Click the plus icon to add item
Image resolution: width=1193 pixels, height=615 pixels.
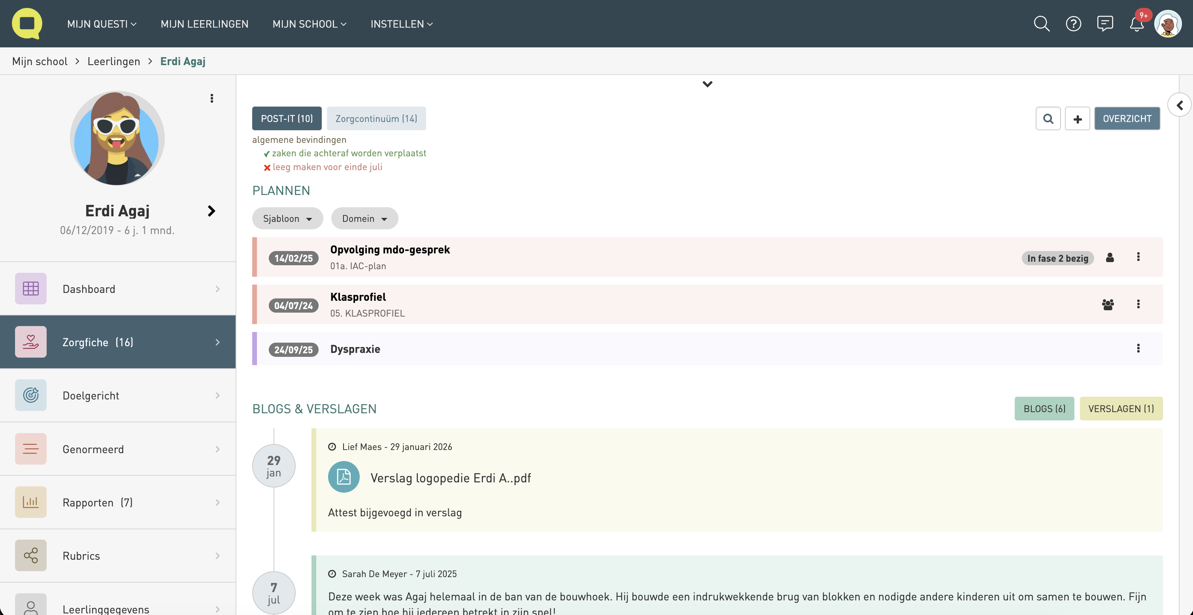(x=1077, y=119)
